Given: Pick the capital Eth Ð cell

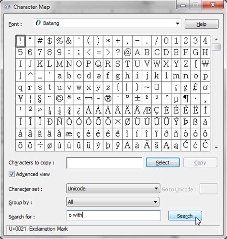Looking at the screenshot, I should 50,122.
